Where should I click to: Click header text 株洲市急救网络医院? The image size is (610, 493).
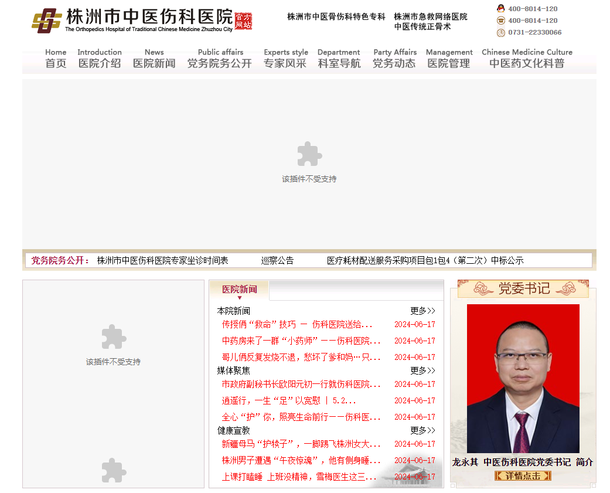click(x=431, y=17)
